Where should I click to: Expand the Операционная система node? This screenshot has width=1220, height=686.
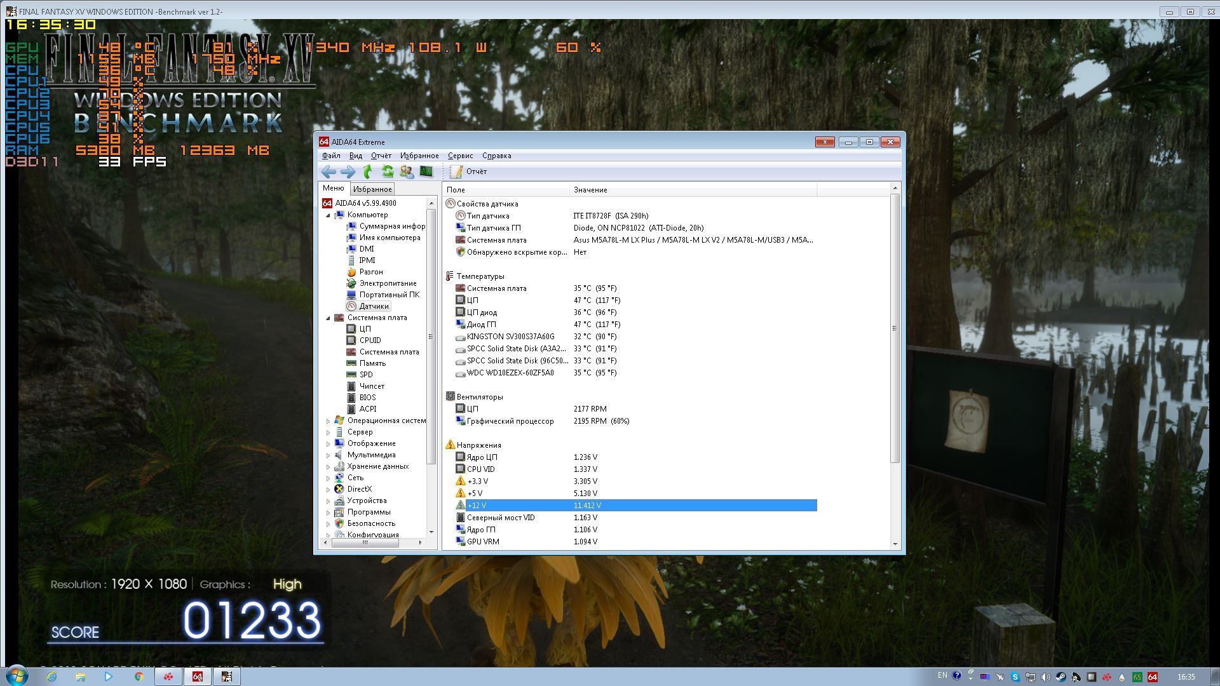coord(329,421)
